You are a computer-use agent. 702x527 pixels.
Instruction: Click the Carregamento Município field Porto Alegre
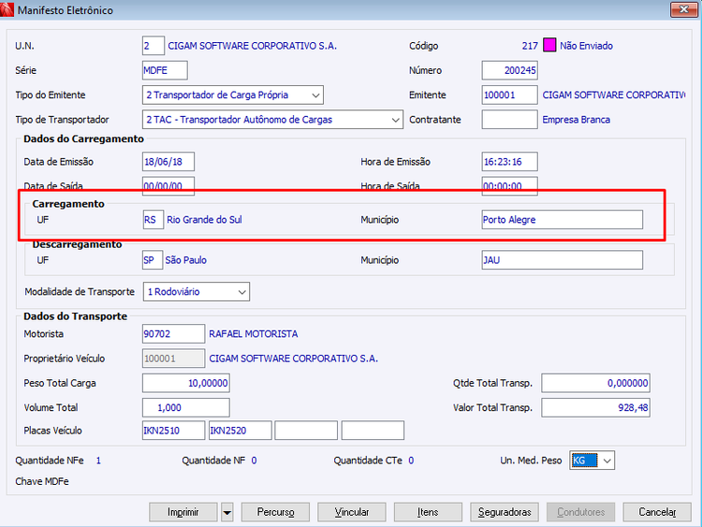(x=563, y=220)
